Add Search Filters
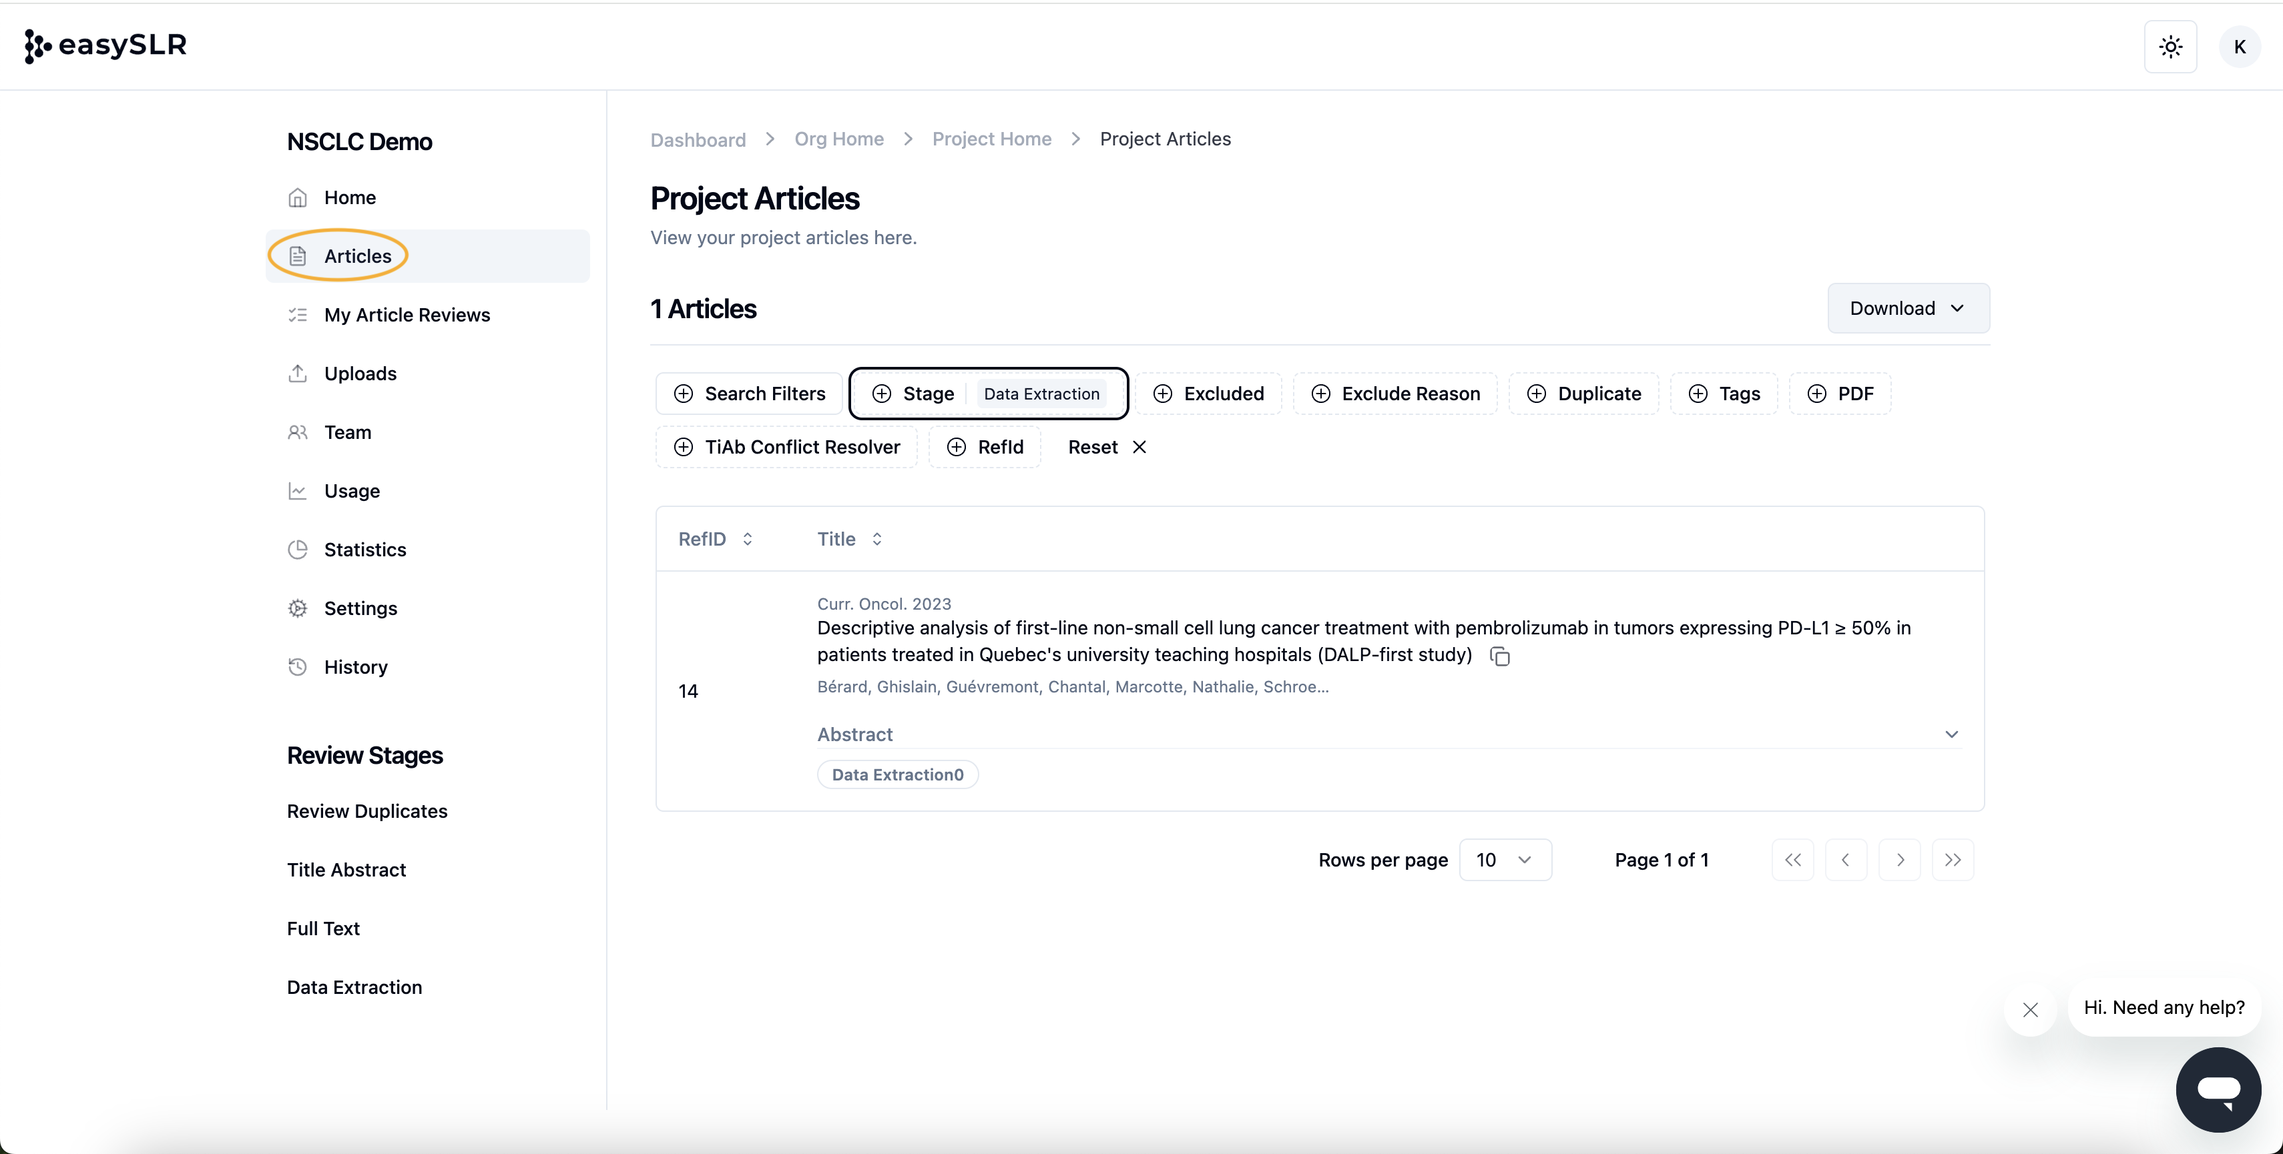This screenshot has height=1154, width=2283. (749, 394)
